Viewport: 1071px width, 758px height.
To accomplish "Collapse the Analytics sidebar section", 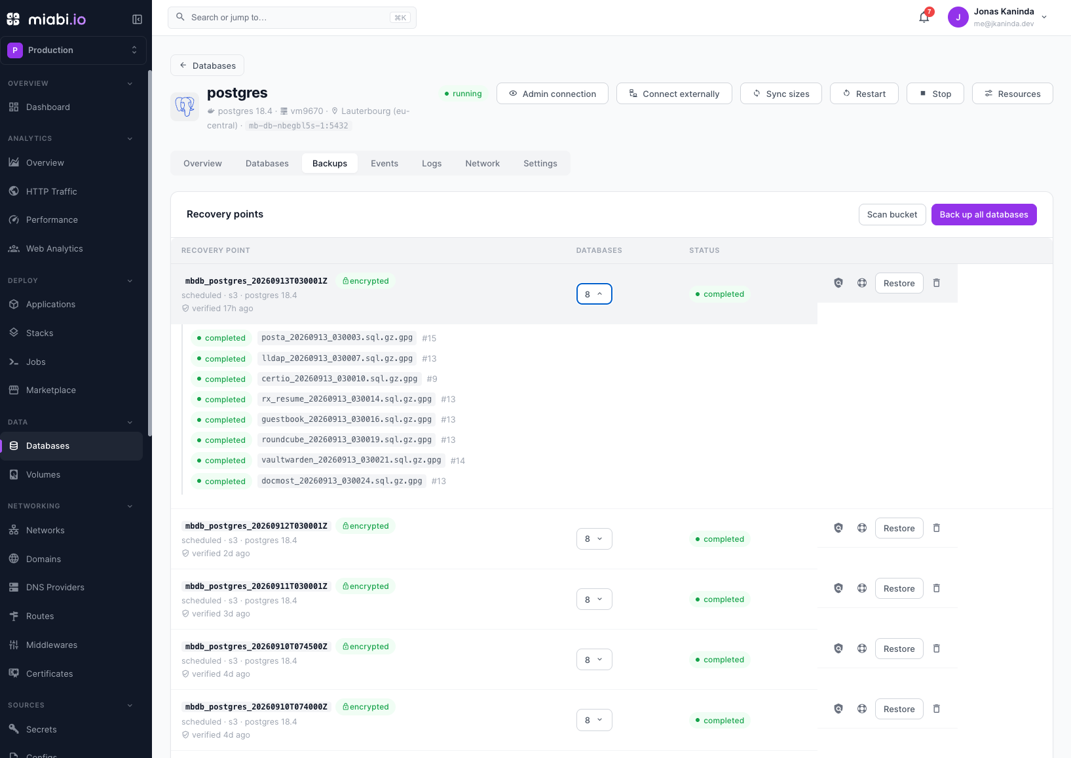I will tap(130, 139).
